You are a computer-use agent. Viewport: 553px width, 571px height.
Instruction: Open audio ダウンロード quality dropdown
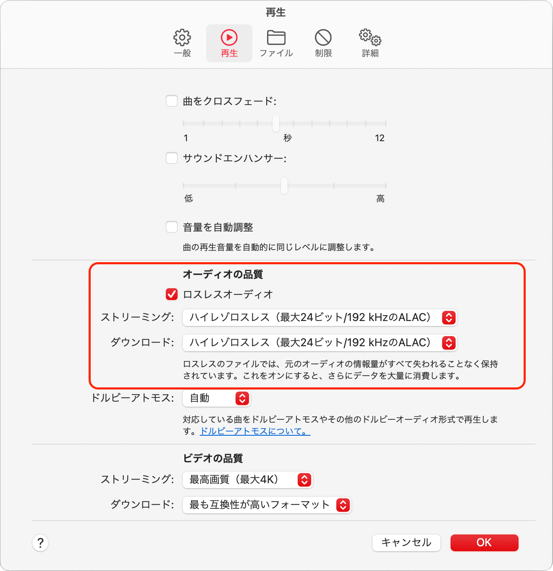320,343
